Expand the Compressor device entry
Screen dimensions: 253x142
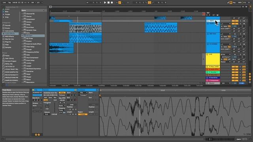[x=22, y=19]
